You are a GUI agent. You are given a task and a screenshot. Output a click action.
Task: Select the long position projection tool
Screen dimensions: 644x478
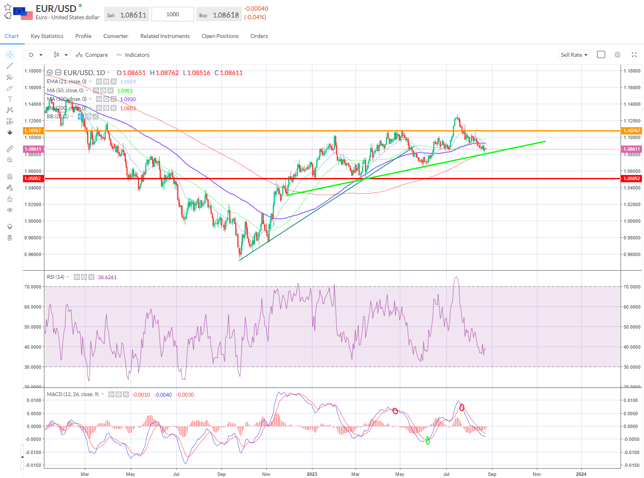click(x=10, y=121)
